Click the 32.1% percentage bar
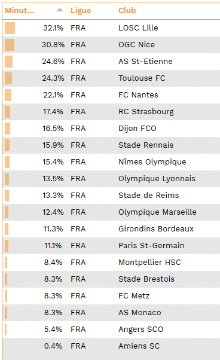Screen dimensions: 220x360 (x=10, y=28)
